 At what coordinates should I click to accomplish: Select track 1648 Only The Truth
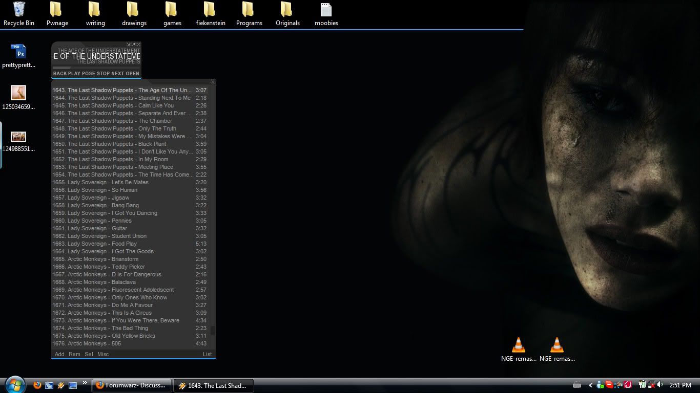tap(129, 128)
